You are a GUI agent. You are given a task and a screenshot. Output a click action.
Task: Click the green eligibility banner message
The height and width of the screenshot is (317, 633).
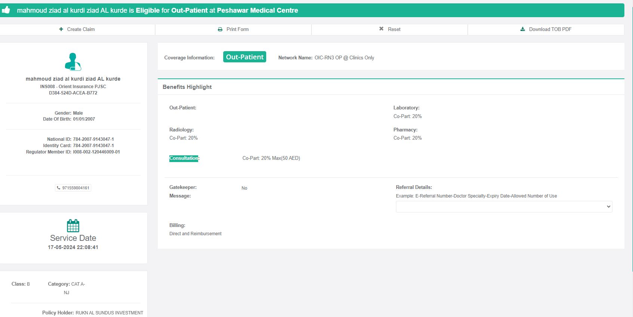pos(157,10)
